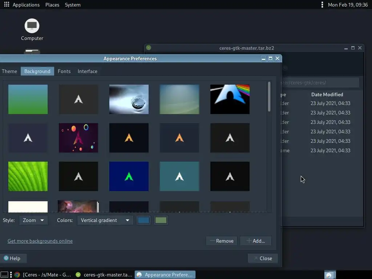
Task: Close the Appearance Preferences dialog via Close button
Action: (263, 258)
